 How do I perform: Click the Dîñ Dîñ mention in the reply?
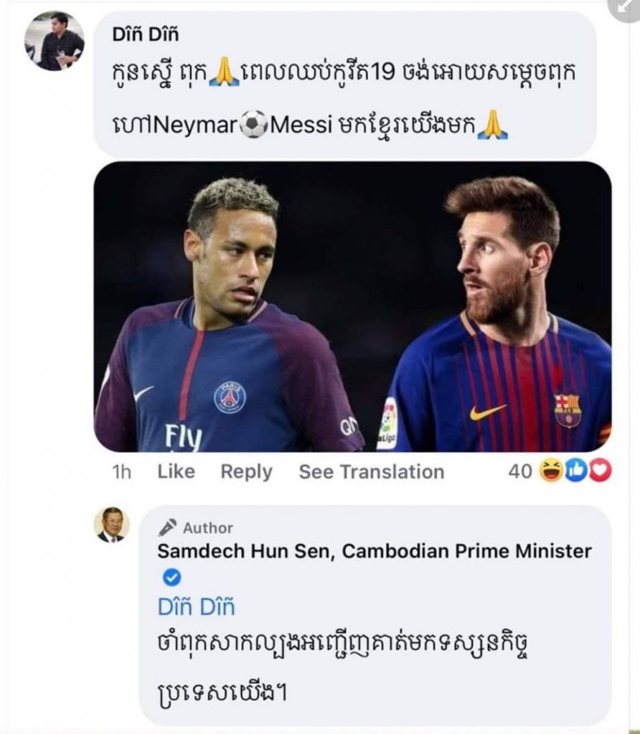point(196,607)
